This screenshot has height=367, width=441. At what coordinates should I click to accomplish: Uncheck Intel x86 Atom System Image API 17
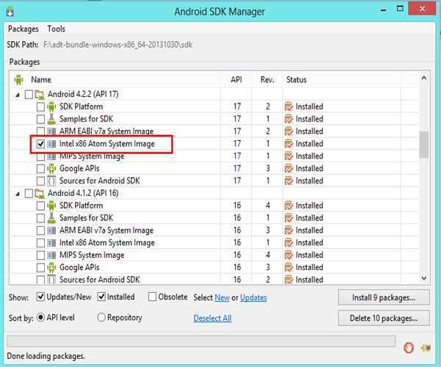click(x=40, y=144)
